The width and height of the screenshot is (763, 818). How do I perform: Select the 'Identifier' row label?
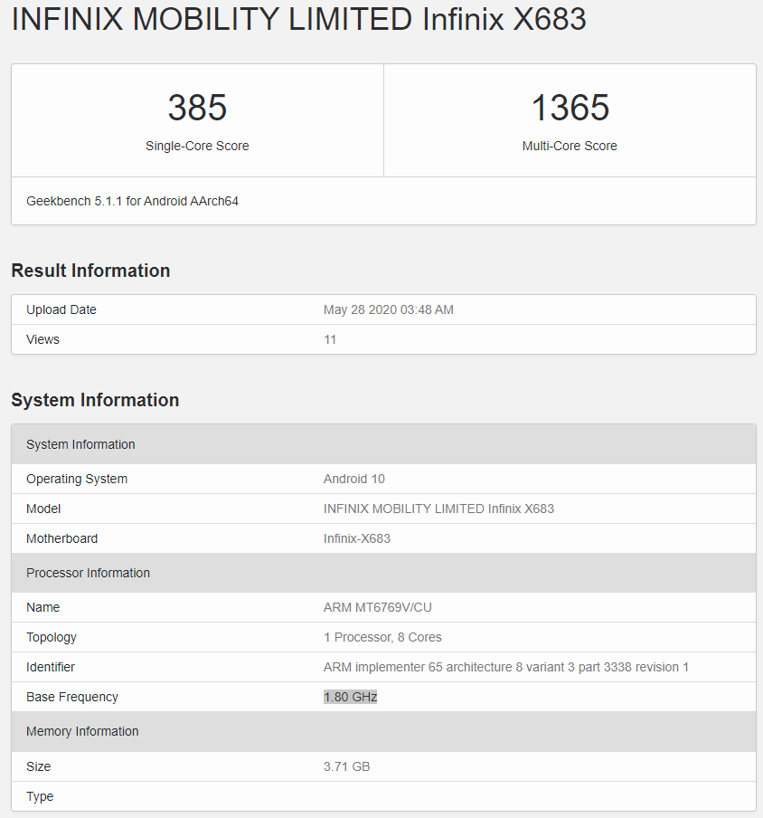(x=51, y=667)
